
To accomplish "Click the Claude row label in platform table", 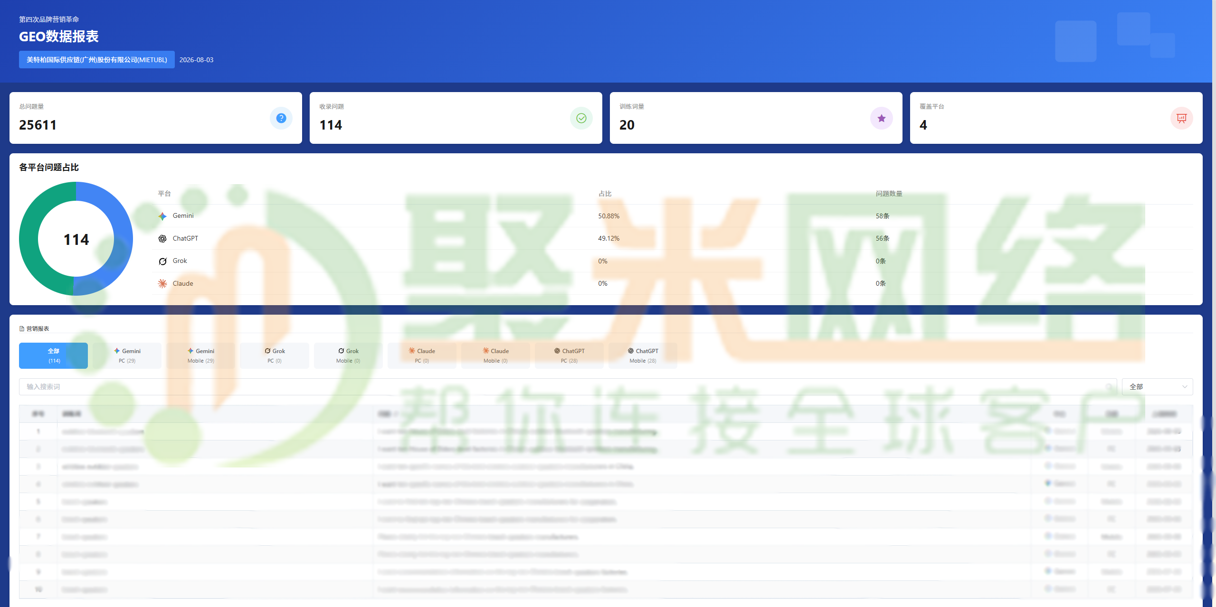I will (x=183, y=283).
